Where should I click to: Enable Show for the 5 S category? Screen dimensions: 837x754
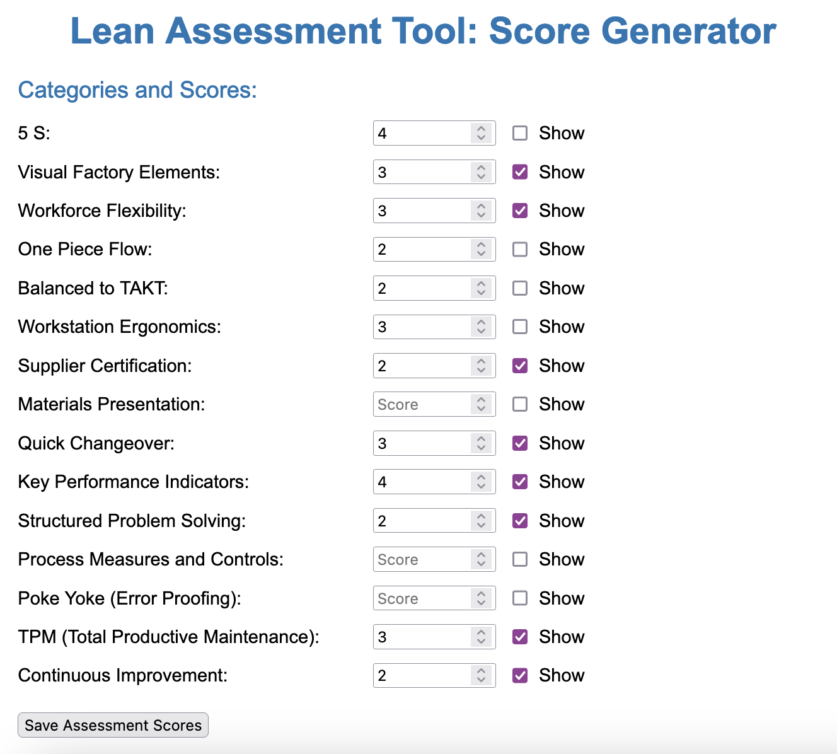(x=519, y=133)
